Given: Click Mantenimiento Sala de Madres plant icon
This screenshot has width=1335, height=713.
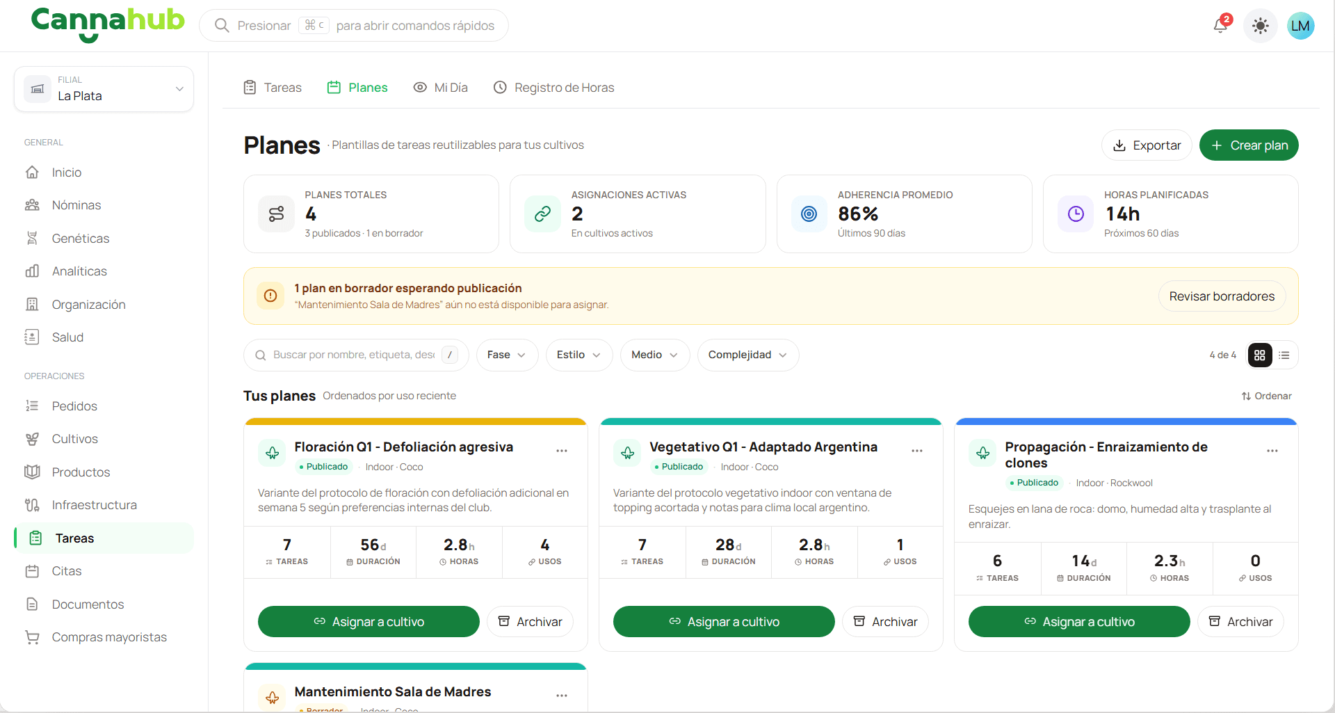Looking at the screenshot, I should 272,697.
